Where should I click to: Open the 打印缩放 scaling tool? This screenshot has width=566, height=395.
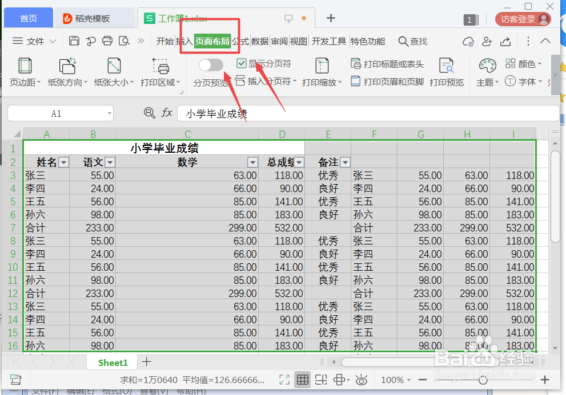[x=322, y=72]
